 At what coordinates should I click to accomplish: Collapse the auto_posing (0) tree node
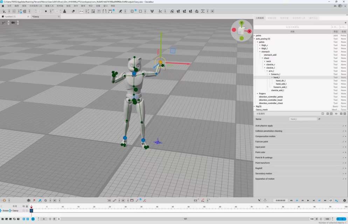point(255,39)
